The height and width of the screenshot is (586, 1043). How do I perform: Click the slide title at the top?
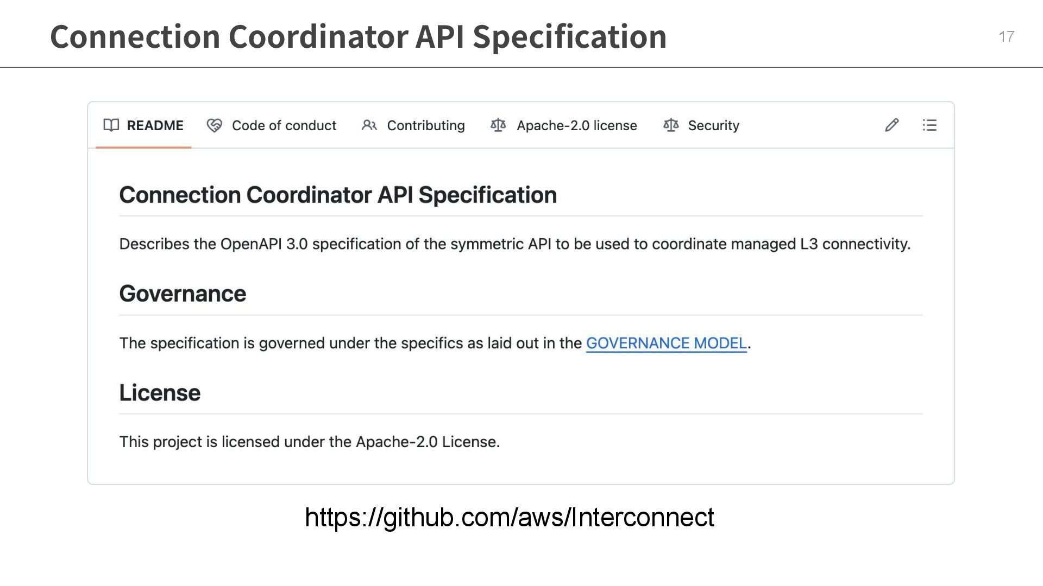(x=358, y=36)
